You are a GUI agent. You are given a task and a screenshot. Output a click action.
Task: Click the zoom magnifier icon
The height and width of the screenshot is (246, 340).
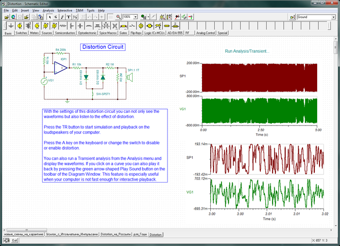[x=118, y=16]
